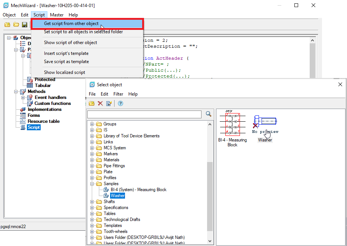
Task: Click the new folder icon in Select object toolbar
Action: click(92, 103)
